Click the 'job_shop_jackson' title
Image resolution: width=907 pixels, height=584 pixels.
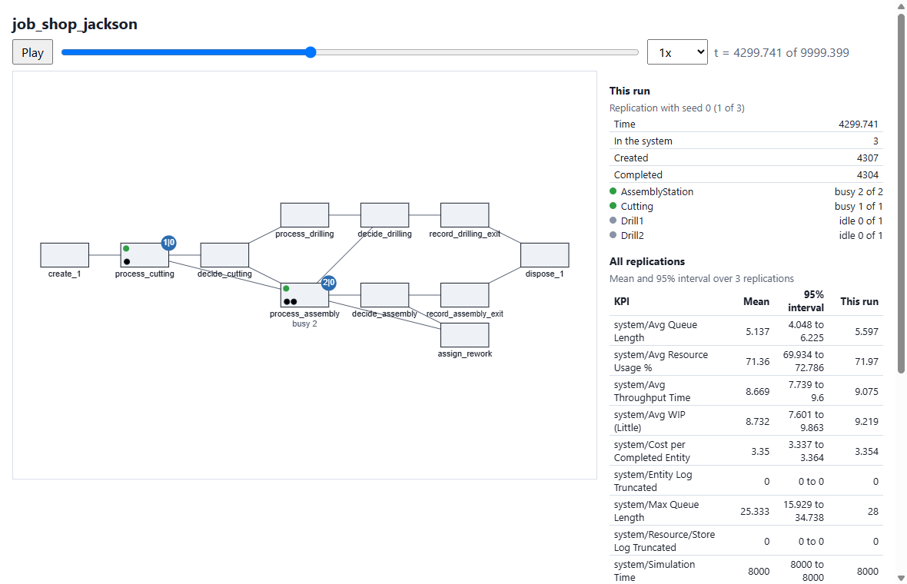(x=75, y=24)
